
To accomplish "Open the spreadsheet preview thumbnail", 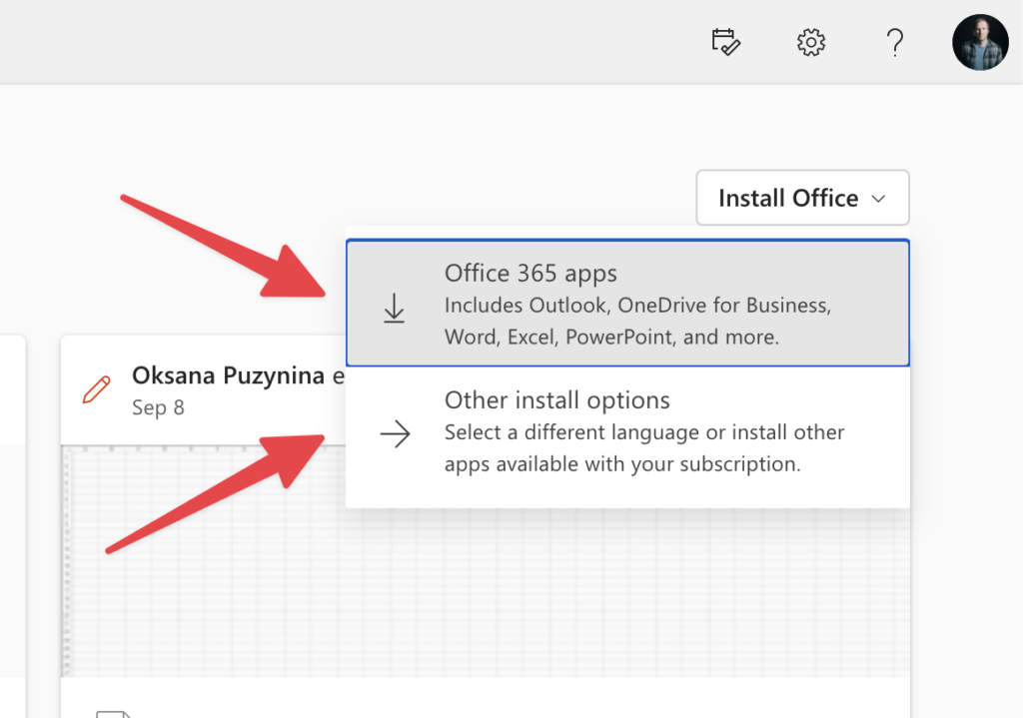I will 485,561.
